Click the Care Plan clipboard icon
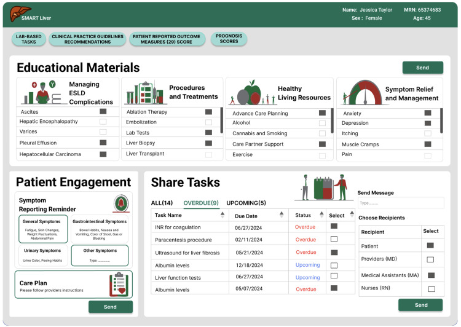Viewport: 461px width, 327px height. pos(118,285)
